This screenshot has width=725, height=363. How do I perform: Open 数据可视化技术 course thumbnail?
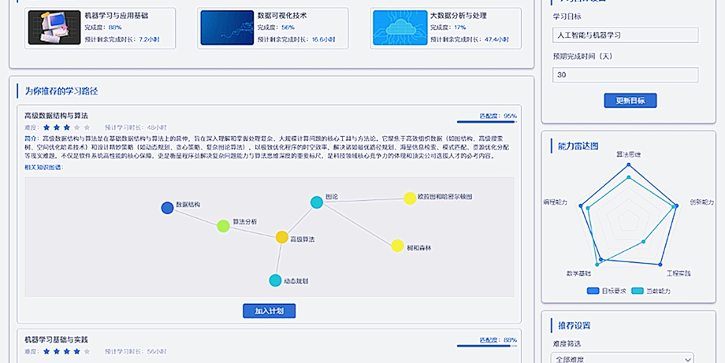tap(226, 28)
